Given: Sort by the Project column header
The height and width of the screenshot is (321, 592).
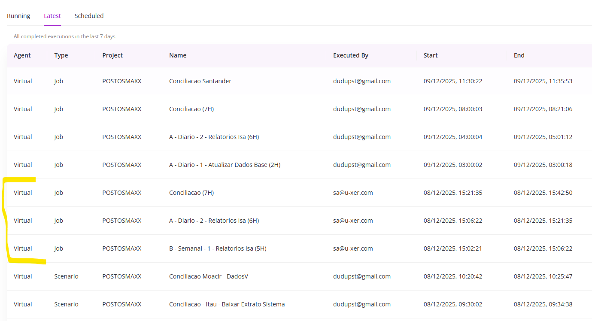Looking at the screenshot, I should point(112,55).
